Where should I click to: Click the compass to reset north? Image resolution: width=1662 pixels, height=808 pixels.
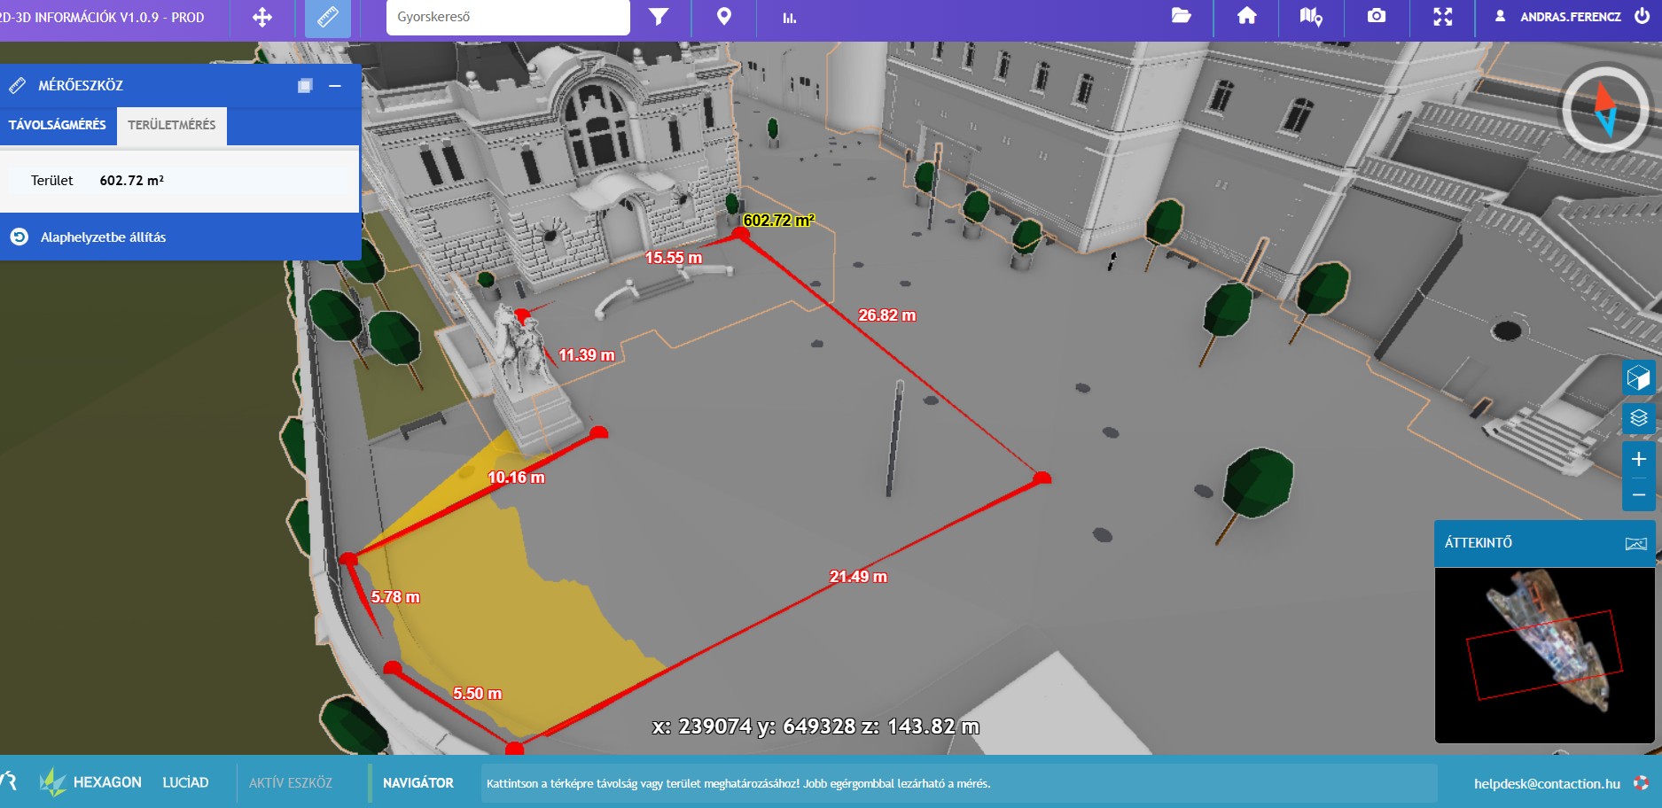(x=1605, y=110)
